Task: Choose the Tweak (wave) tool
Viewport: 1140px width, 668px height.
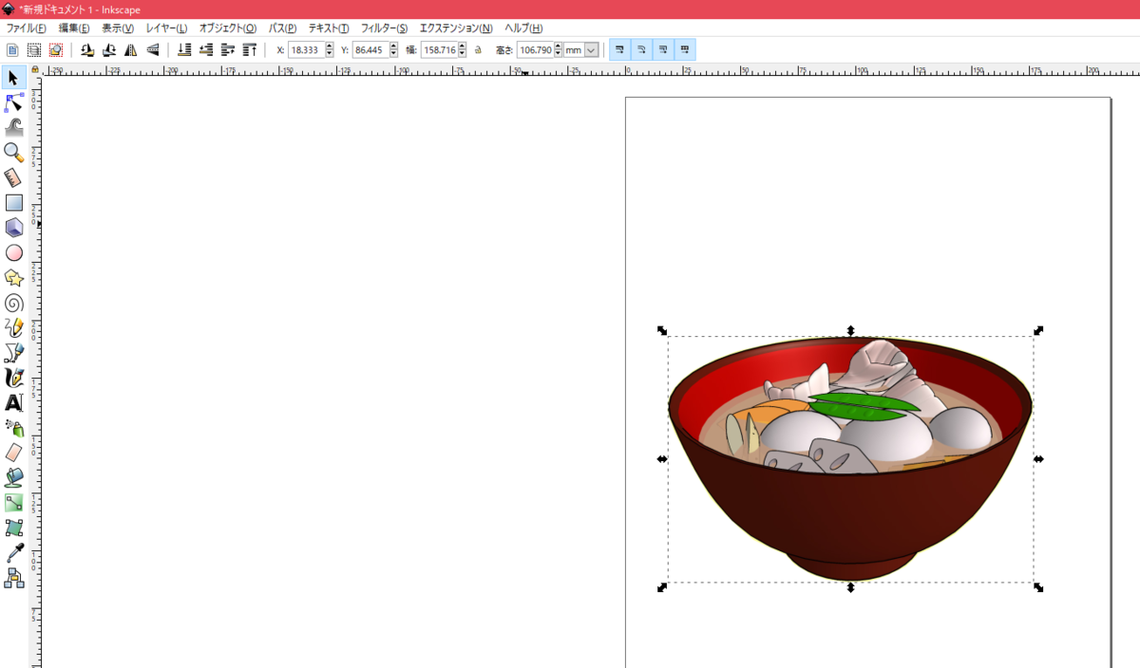Action: pos(13,127)
